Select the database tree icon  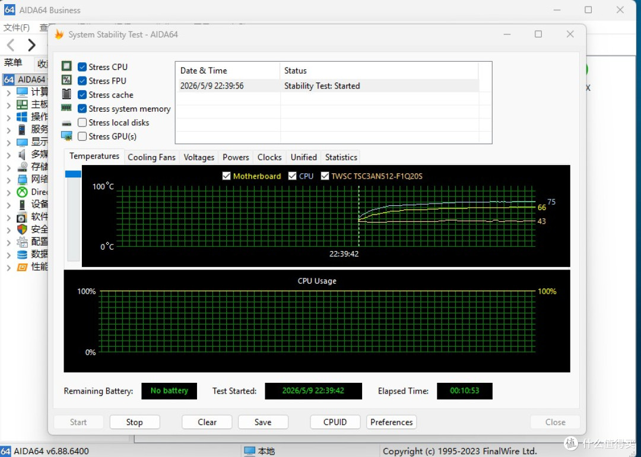[x=22, y=254]
